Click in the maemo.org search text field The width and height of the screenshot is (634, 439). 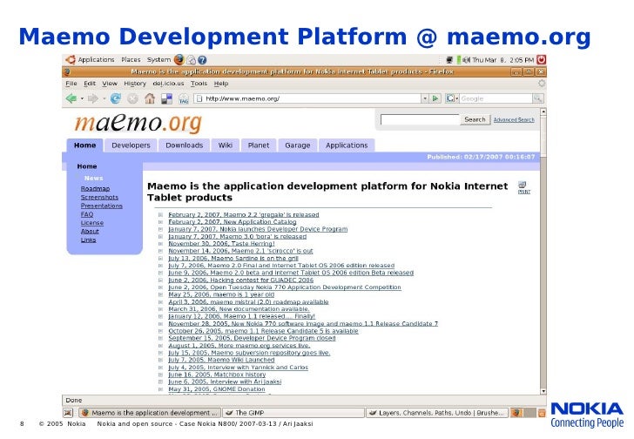point(420,119)
